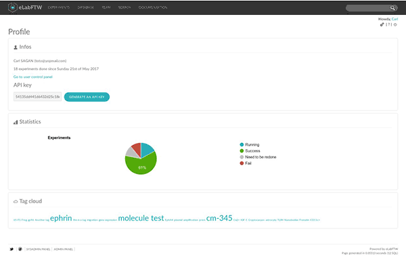Follow the 'Go to user control panel' link
Screen dimensions: 406x271
[33, 77]
